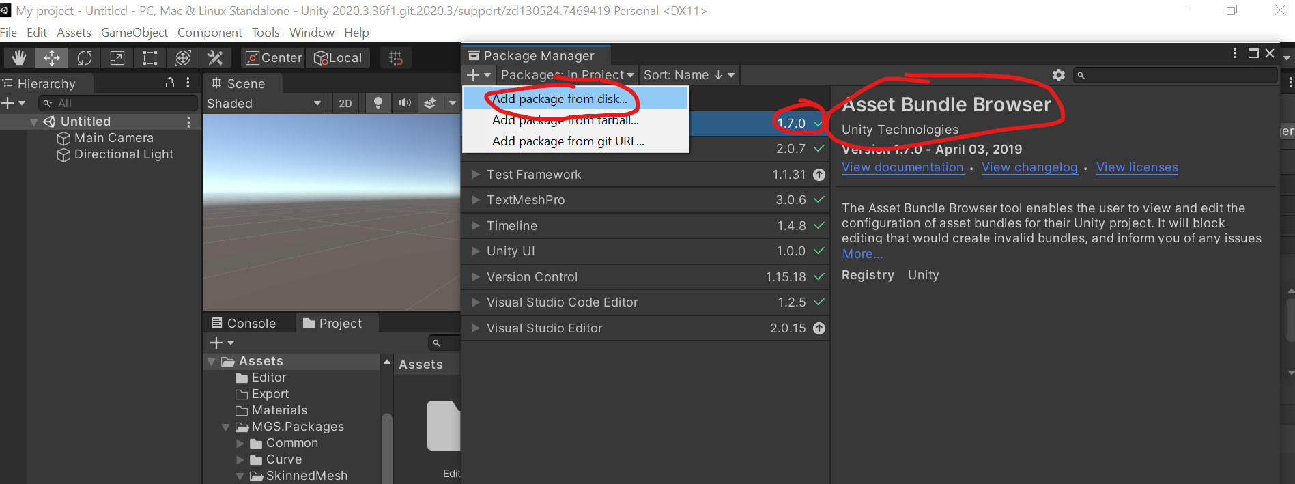Select the Unity UI package
Viewport: 1295px width, 484px height.
coord(645,251)
